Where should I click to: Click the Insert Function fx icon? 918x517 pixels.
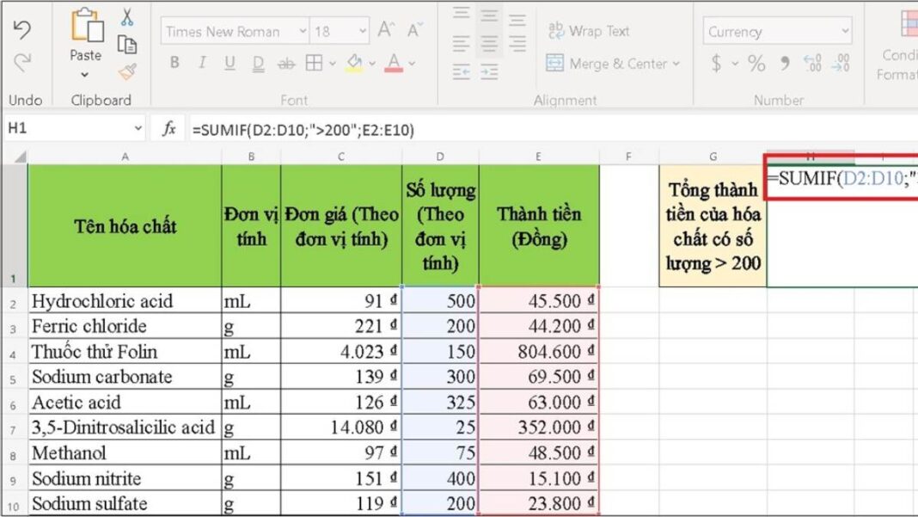tap(169, 129)
